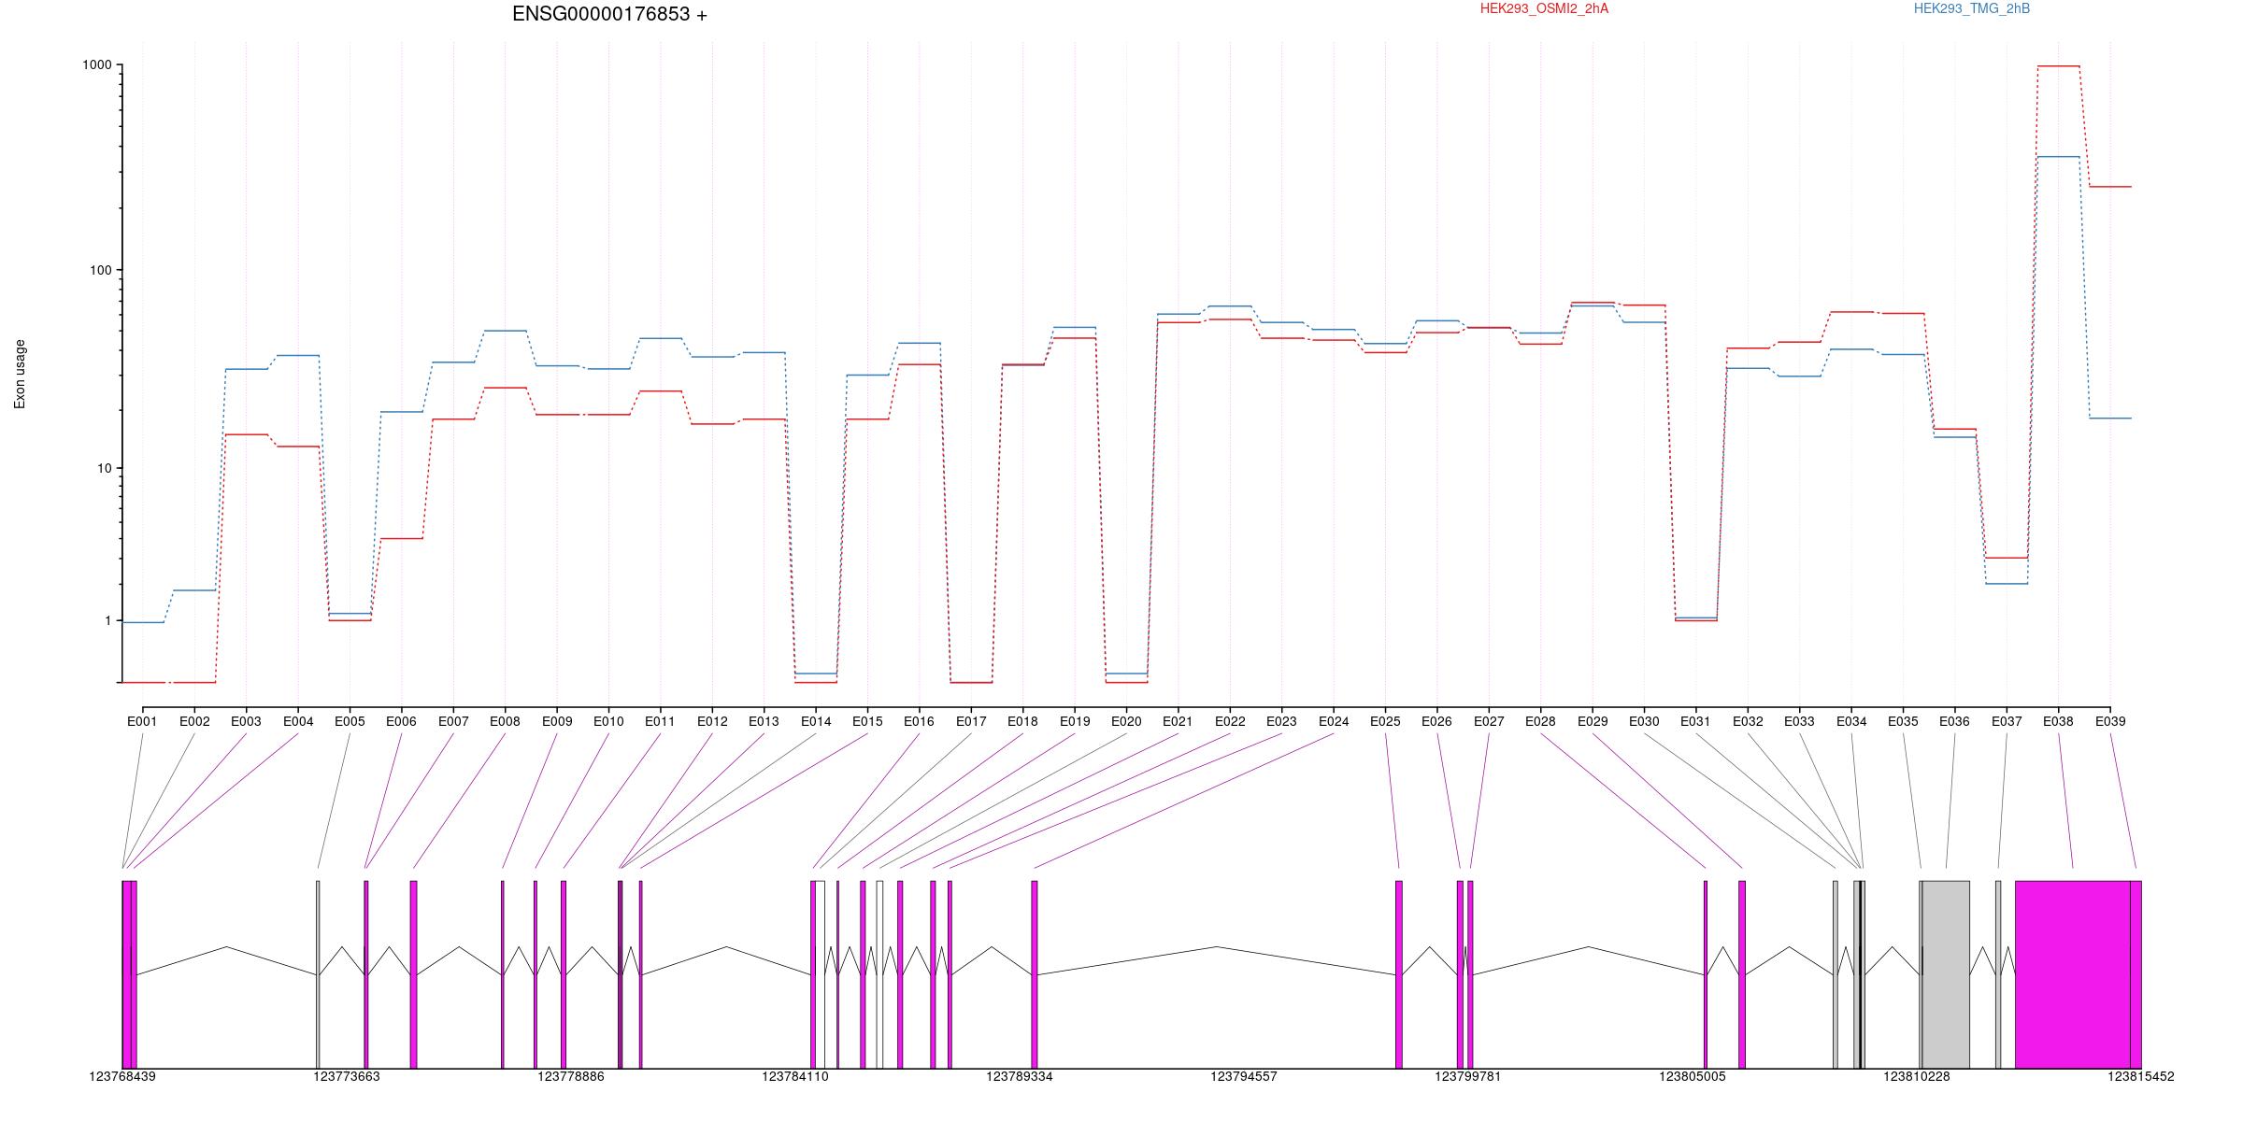
Task: Click exon label E033
Action: [1799, 721]
